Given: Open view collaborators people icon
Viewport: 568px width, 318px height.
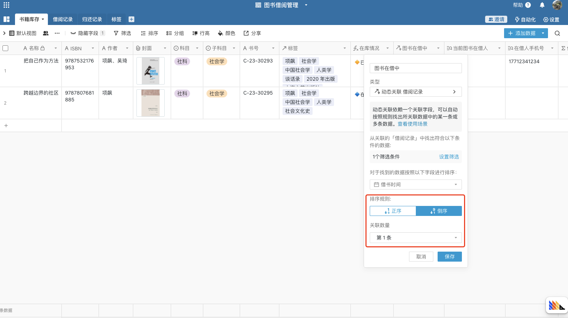Looking at the screenshot, I should [x=46, y=33].
